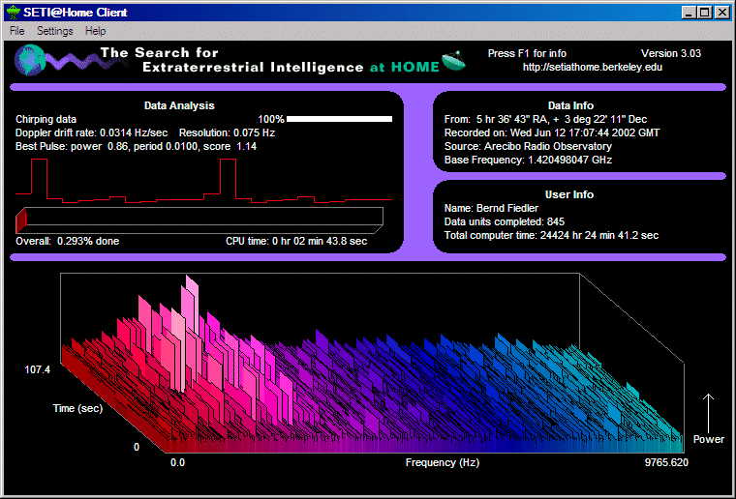Click the 'Data Info' heading
This screenshot has width=736, height=499.
[x=570, y=105]
